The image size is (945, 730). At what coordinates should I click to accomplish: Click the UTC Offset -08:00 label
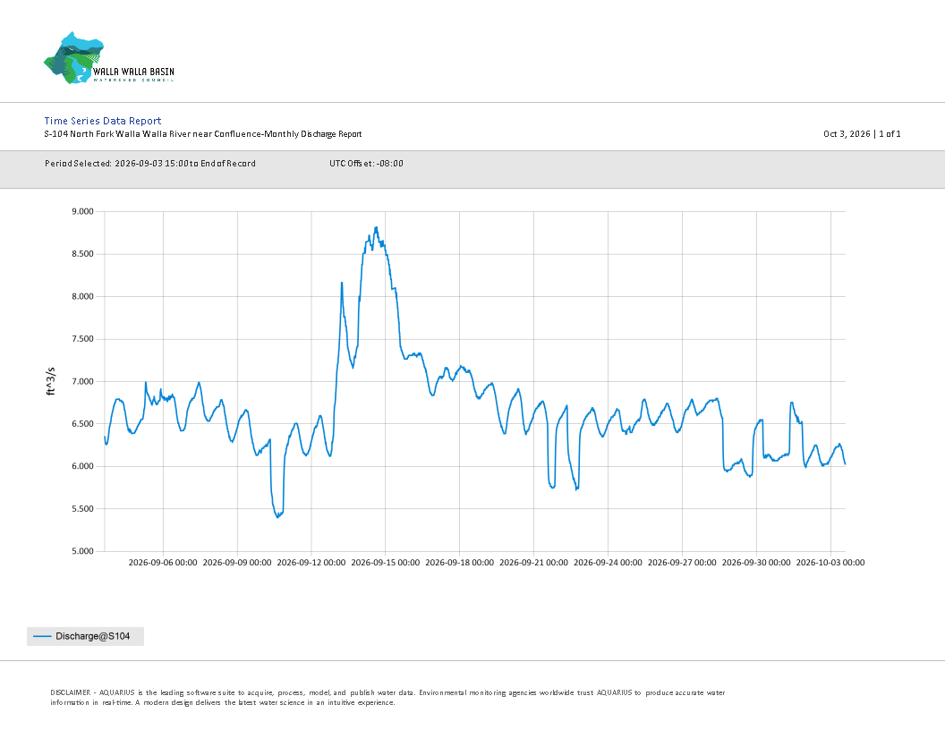coord(366,163)
